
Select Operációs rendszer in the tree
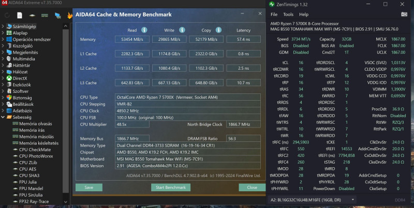click(x=32, y=39)
